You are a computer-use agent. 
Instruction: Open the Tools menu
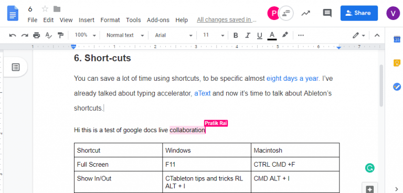click(133, 20)
